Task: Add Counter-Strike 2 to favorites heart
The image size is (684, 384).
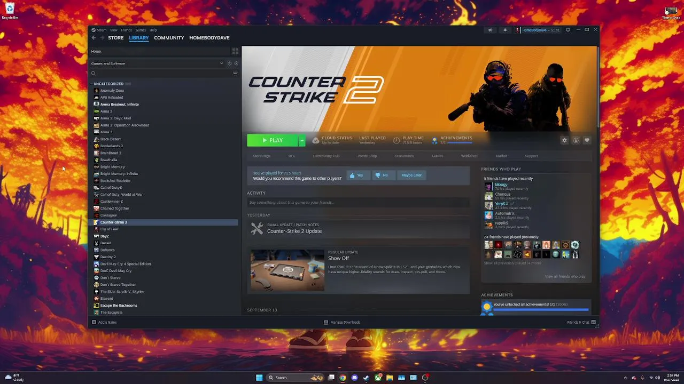Action: [x=587, y=140]
